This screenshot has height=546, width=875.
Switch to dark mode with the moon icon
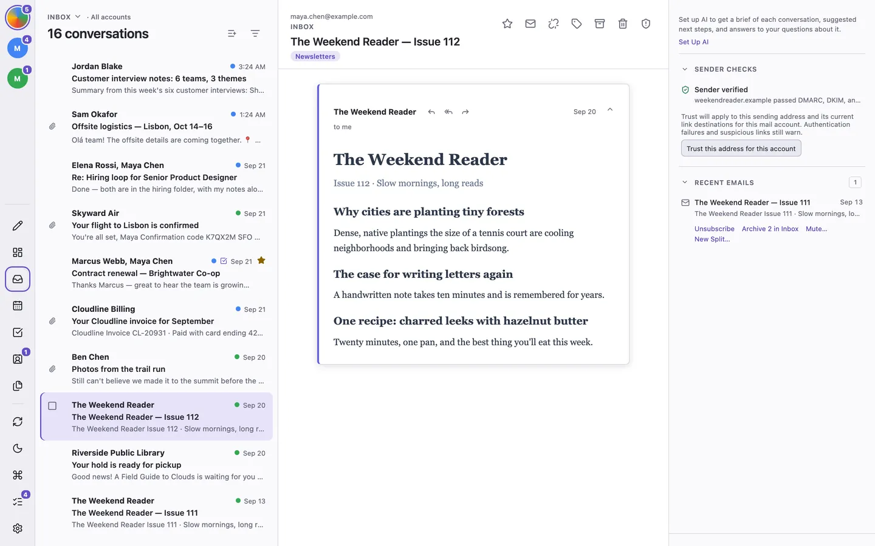(x=18, y=448)
